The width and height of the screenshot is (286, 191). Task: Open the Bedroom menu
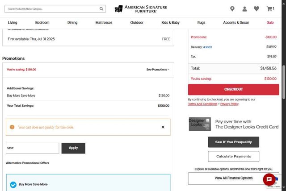(42, 23)
